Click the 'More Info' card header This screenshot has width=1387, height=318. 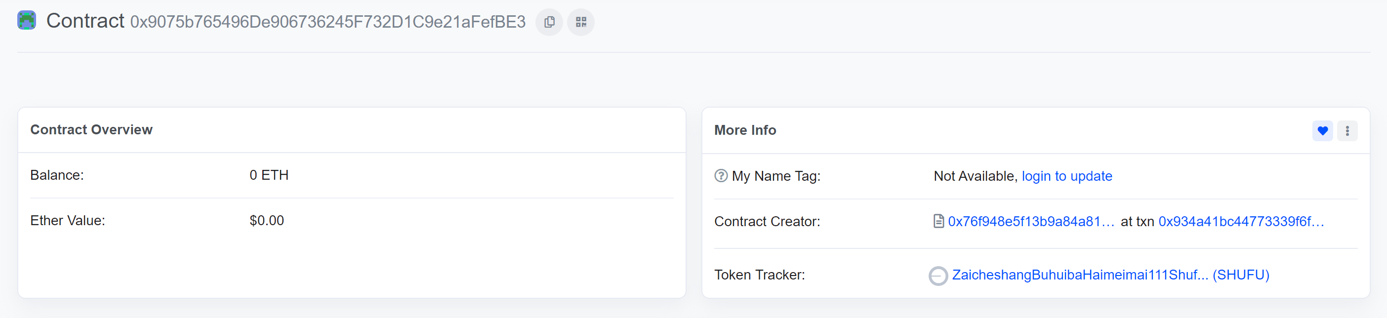point(745,130)
